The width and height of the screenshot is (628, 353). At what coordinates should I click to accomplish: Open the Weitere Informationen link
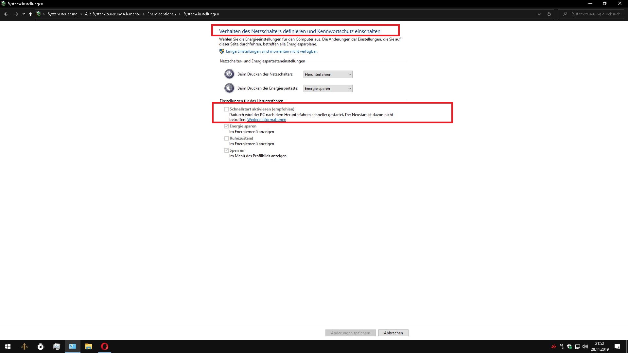[x=267, y=120]
